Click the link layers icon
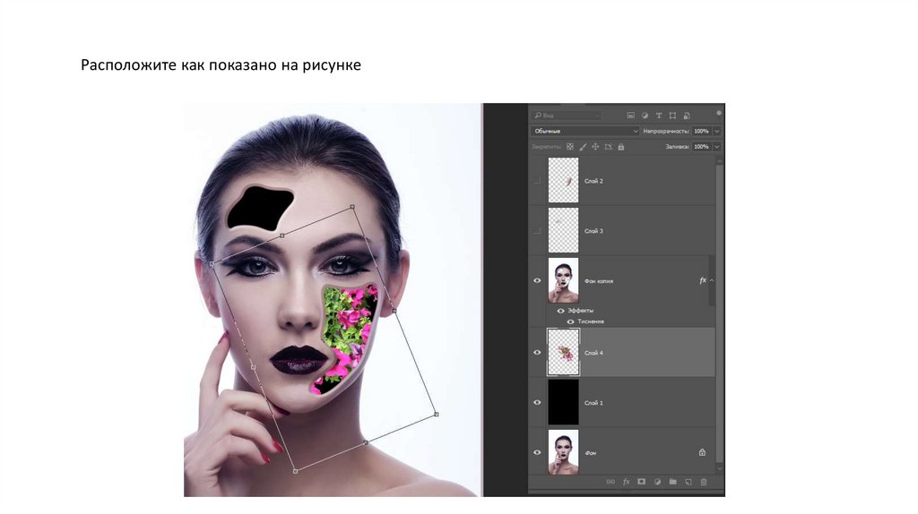 coord(611,482)
